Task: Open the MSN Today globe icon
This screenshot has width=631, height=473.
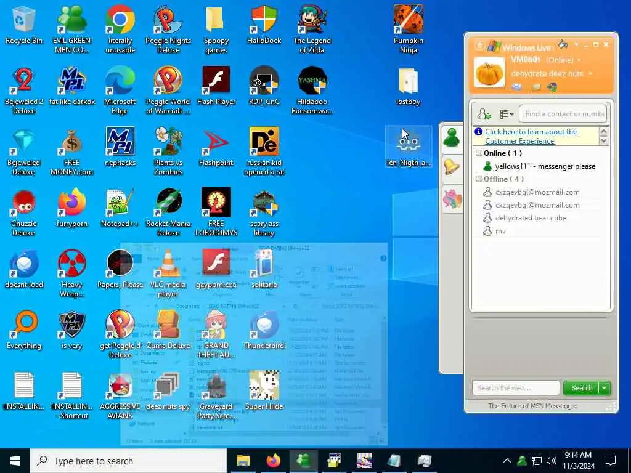Action: pos(553,87)
